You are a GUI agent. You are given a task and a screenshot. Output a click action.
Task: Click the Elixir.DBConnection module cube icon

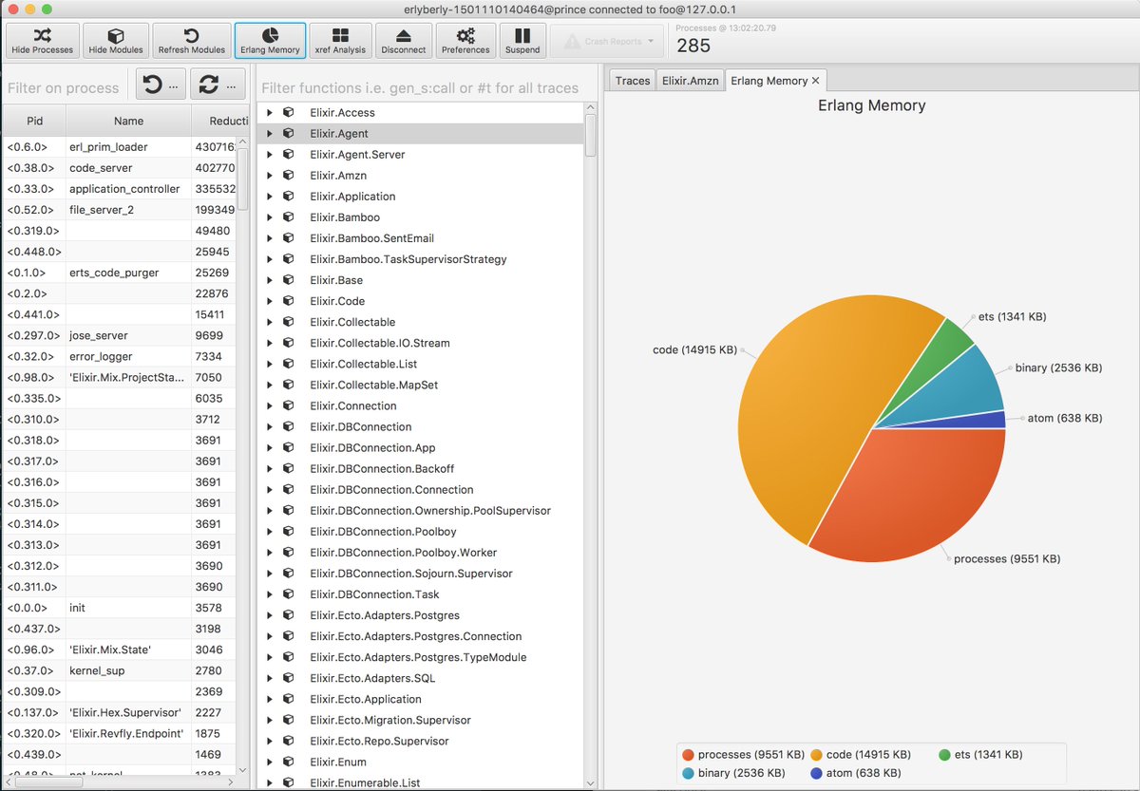tap(289, 425)
